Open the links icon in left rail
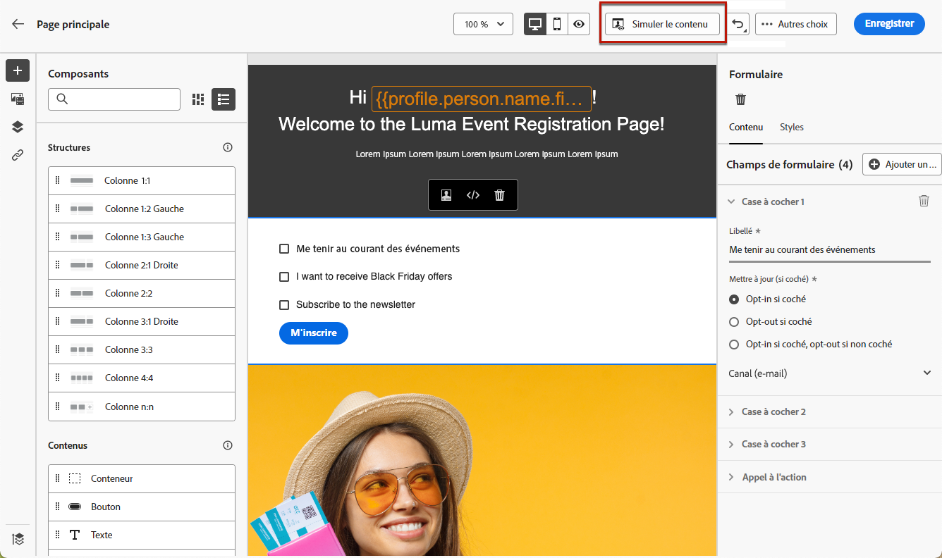This screenshot has width=942, height=558. click(x=18, y=155)
